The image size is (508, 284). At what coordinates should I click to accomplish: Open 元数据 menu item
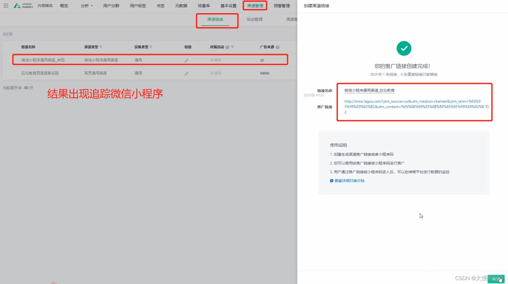click(181, 6)
